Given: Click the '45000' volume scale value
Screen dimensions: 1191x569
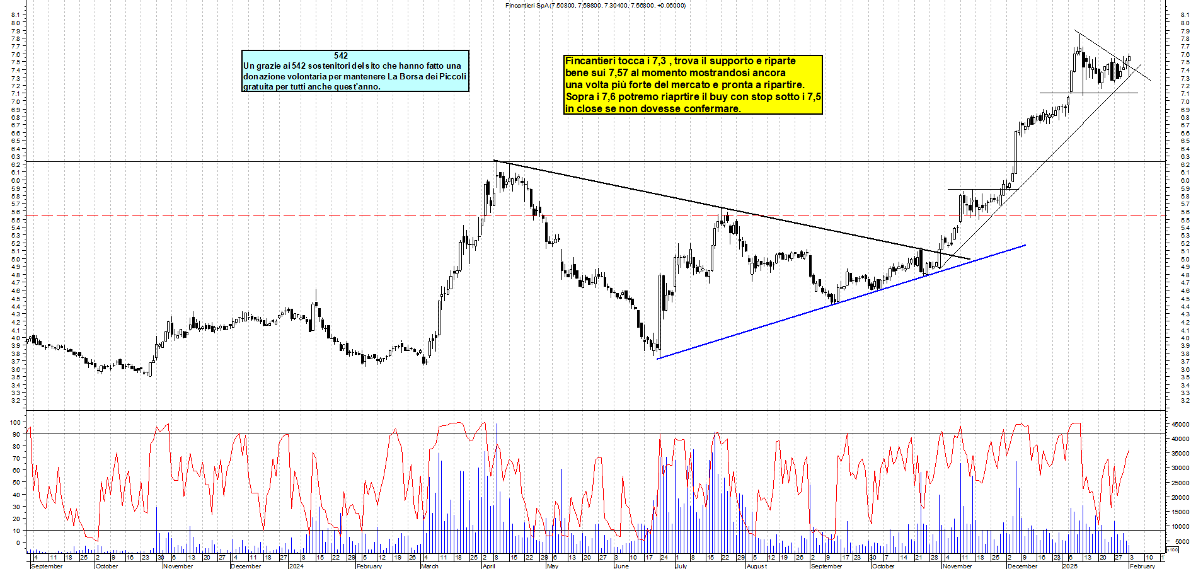Looking at the screenshot, I should pos(1180,425).
